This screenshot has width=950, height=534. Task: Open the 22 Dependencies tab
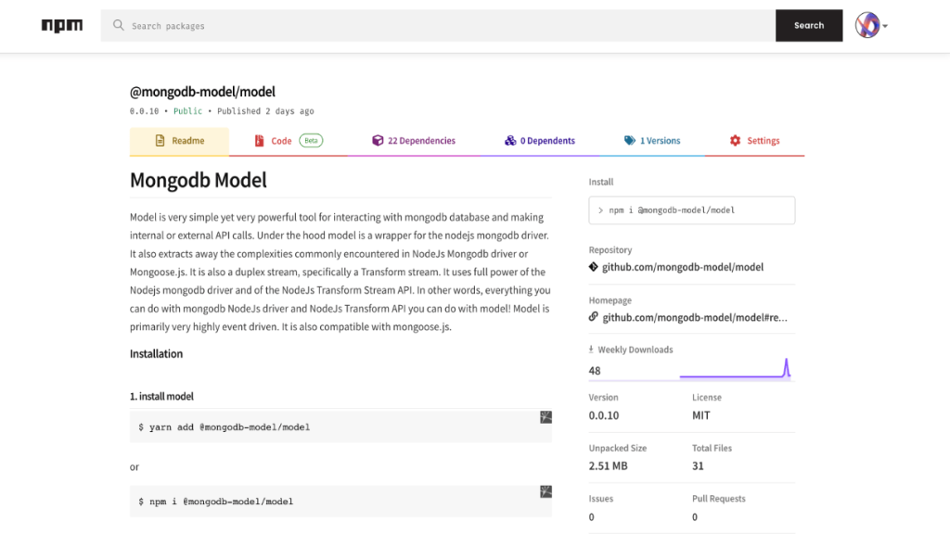414,141
